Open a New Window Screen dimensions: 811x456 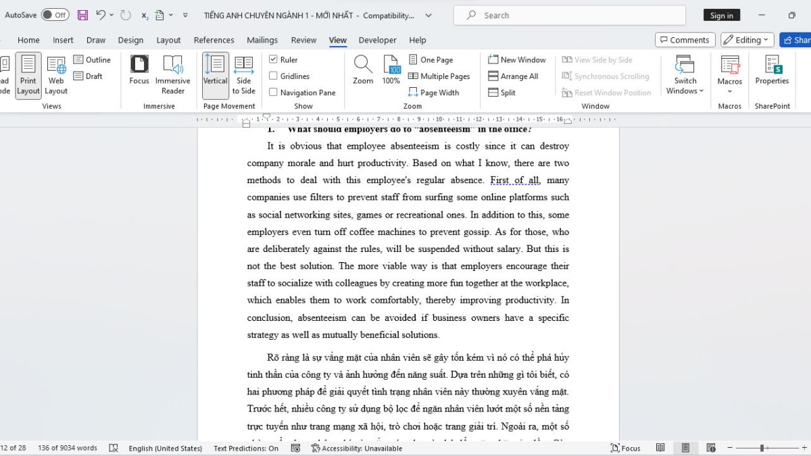516,59
